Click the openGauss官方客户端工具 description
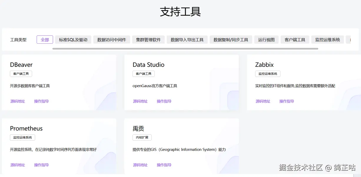Screen dimensions: 361x177 click(155, 86)
